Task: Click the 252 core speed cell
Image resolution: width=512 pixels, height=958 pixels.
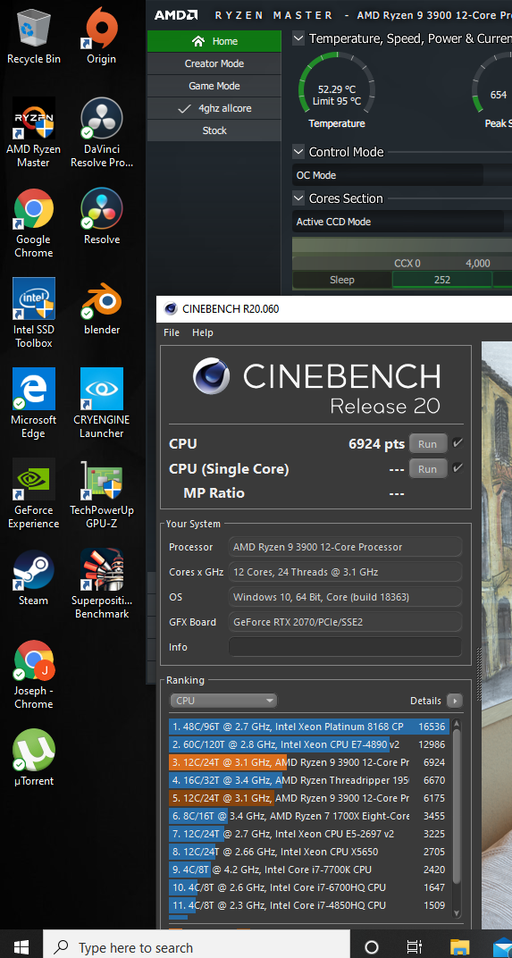Action: pyautogui.click(x=441, y=280)
